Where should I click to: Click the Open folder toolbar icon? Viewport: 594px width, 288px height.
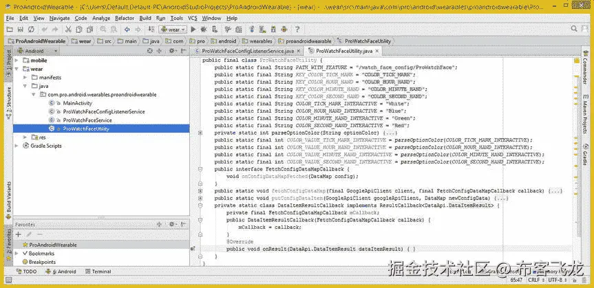pyautogui.click(x=10, y=29)
